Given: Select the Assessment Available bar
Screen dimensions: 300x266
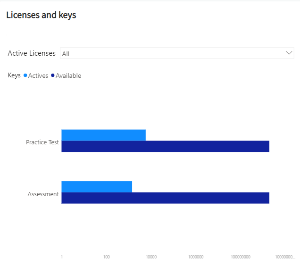Looking at the screenshot, I should 165,198.
